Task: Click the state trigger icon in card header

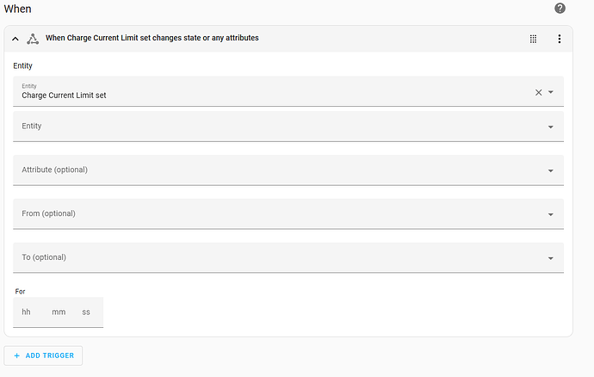Action: click(x=33, y=39)
